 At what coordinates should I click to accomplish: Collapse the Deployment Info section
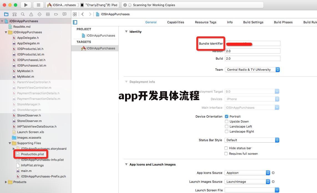(126, 82)
